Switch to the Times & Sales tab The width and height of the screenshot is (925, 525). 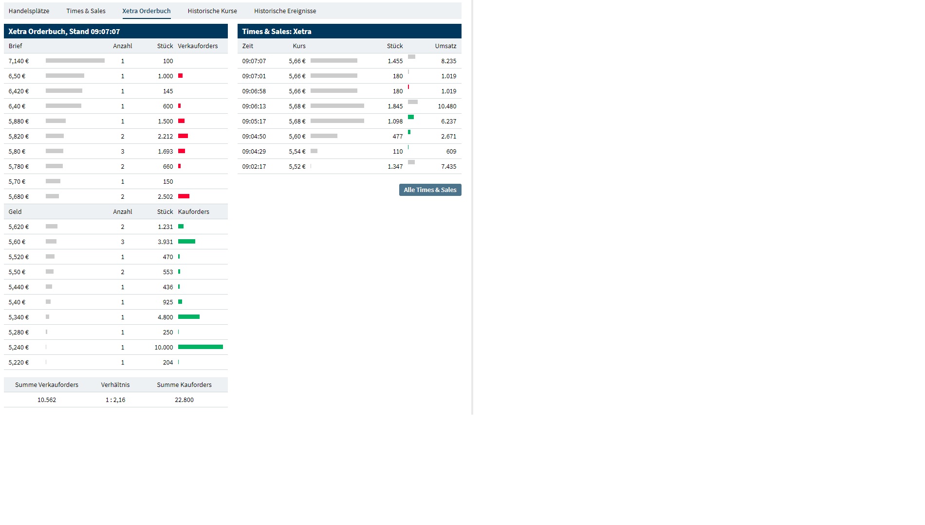86,11
